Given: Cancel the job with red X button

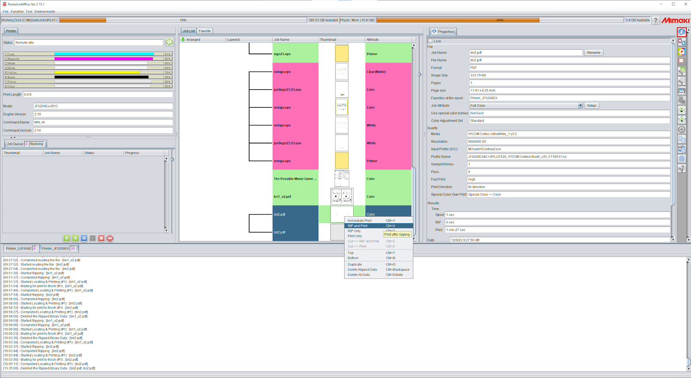Looking at the screenshot, I should tap(101, 238).
